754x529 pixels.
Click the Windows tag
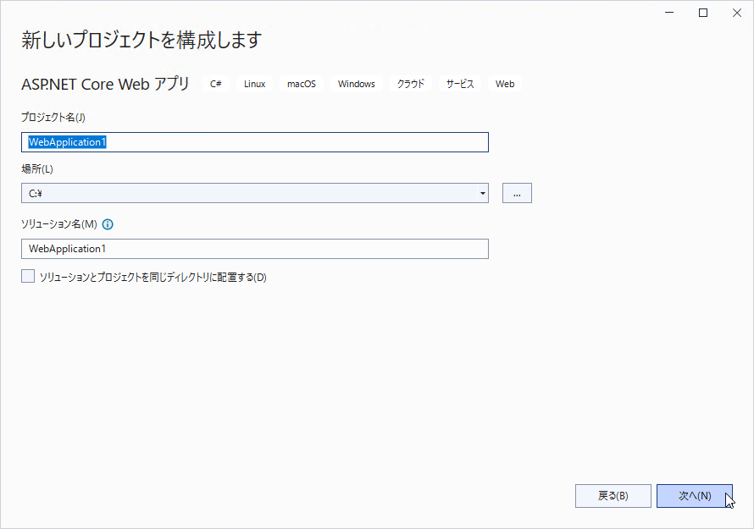click(x=357, y=84)
